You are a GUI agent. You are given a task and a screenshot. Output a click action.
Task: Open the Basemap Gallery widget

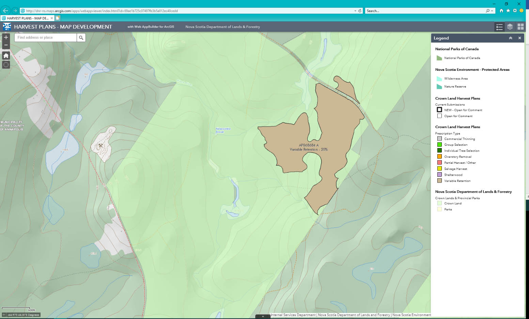pos(520,27)
